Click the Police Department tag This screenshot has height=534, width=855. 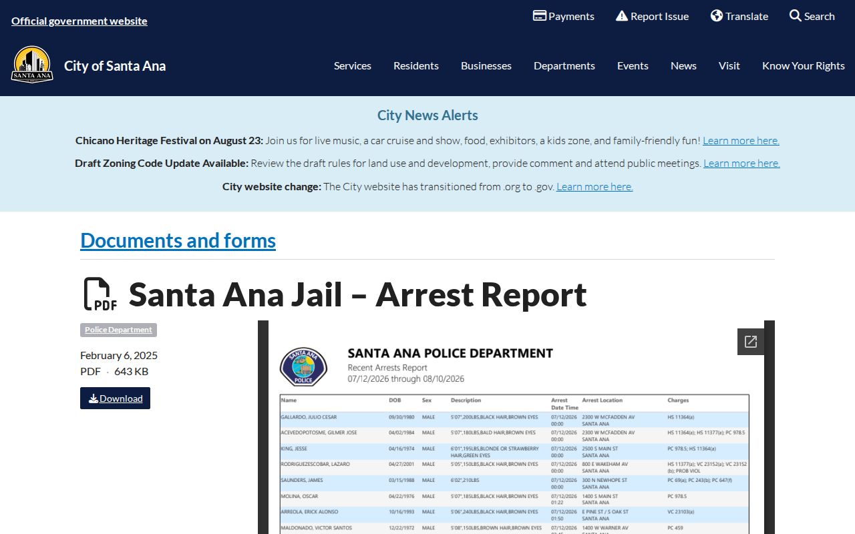coord(118,330)
